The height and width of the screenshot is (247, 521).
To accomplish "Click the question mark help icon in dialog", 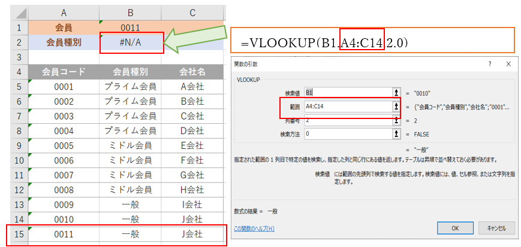I will coord(489,64).
